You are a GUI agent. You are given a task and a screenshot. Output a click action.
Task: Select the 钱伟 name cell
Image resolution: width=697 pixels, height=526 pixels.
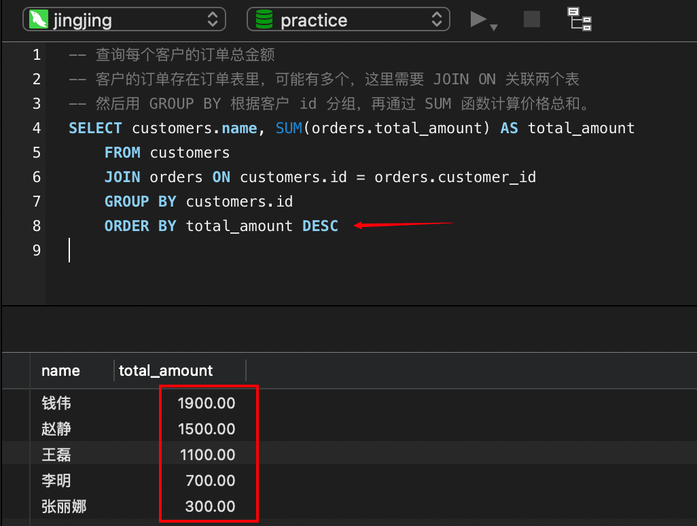(56, 404)
